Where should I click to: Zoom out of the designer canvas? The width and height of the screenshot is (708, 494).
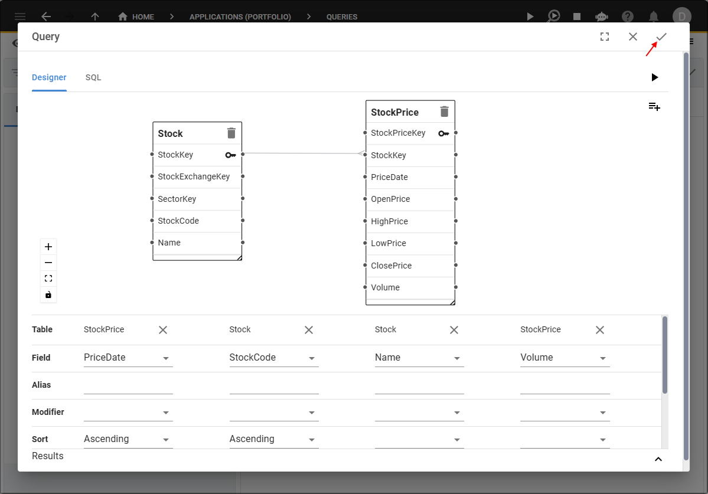[48, 263]
